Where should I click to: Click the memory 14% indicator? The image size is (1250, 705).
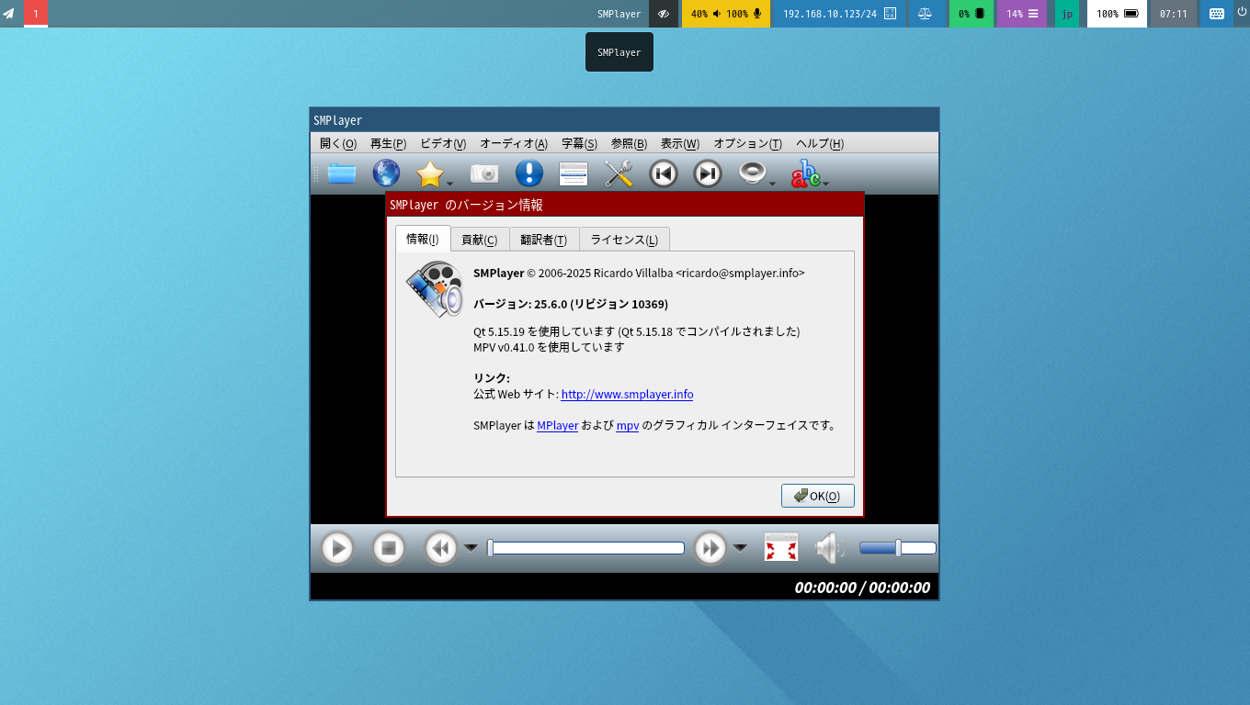click(x=1022, y=14)
